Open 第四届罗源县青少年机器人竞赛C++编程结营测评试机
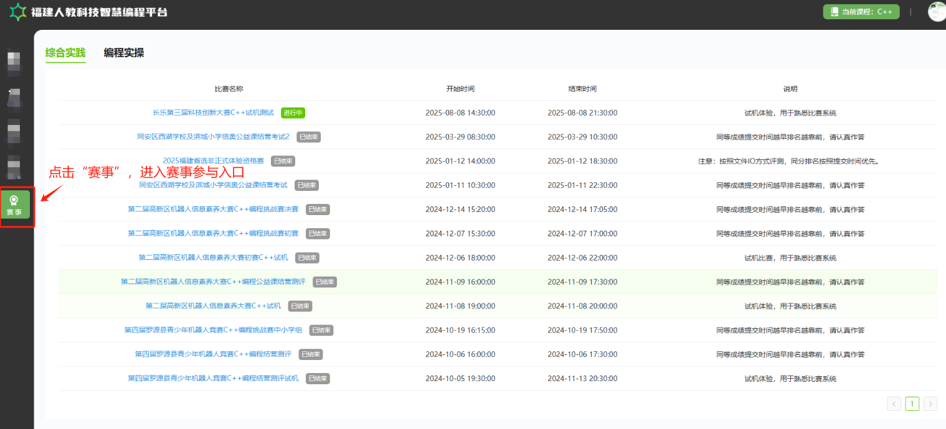The image size is (946, 429). [x=213, y=379]
